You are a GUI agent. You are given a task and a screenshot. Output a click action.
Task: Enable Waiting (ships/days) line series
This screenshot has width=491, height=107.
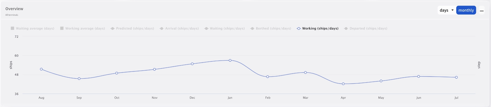click(x=225, y=29)
